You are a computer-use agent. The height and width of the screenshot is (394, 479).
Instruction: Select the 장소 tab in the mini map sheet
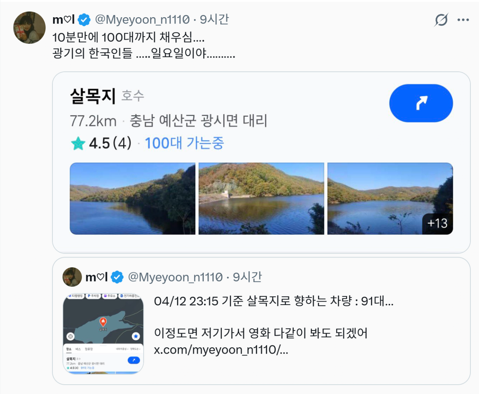point(69,349)
